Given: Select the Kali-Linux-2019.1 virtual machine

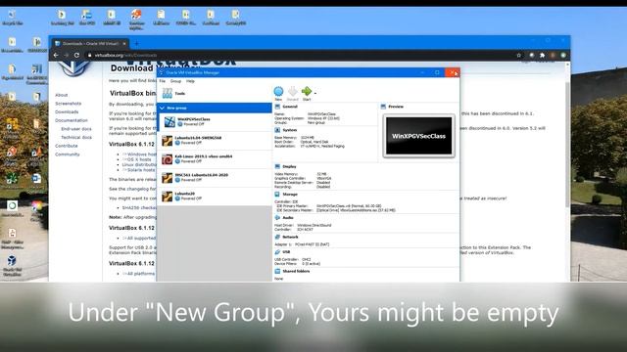Looking at the screenshot, I should pyautogui.click(x=216, y=159).
